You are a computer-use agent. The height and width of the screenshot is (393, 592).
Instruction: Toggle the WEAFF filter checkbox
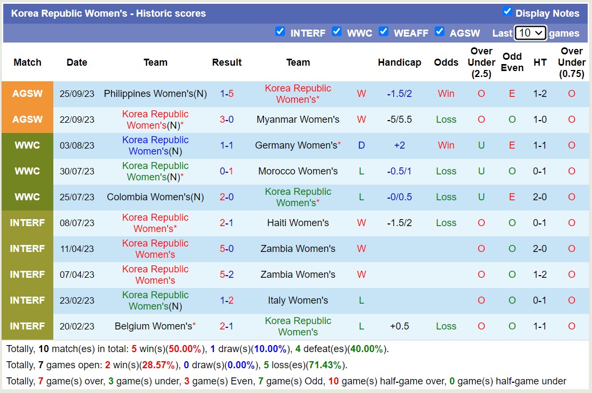(x=384, y=32)
